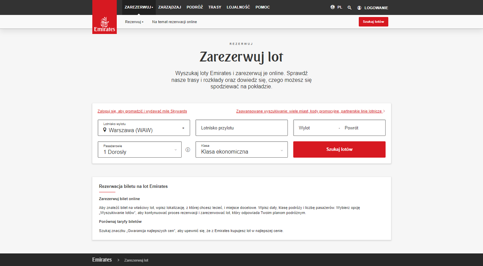Click Rezerwacja biletu na lot Emirates heading

point(133,187)
